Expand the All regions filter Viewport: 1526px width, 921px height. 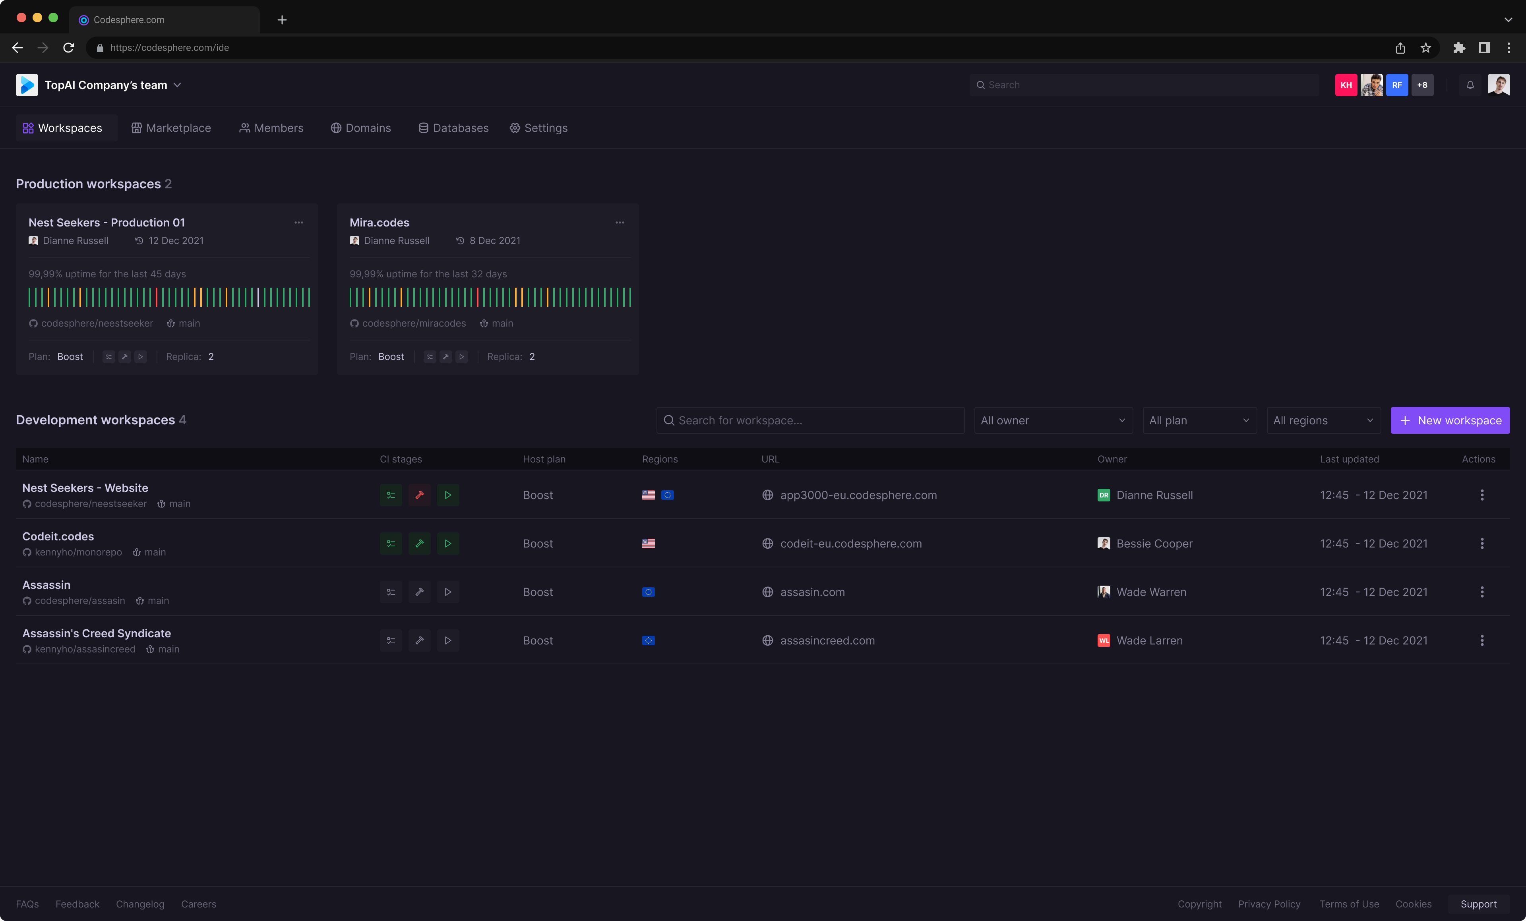(x=1323, y=420)
